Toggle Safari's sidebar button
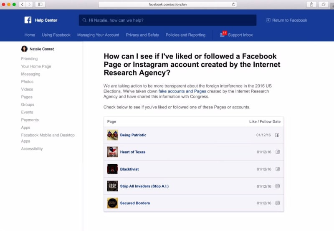 click(x=40, y=4)
